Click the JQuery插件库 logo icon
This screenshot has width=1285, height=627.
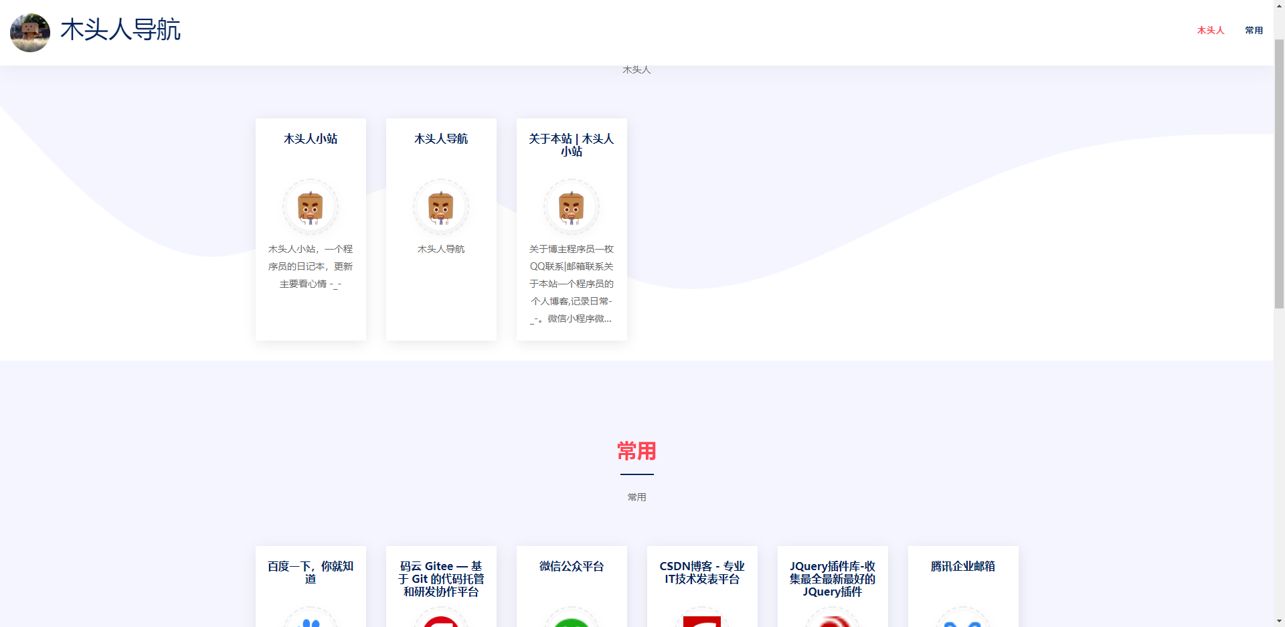832,620
